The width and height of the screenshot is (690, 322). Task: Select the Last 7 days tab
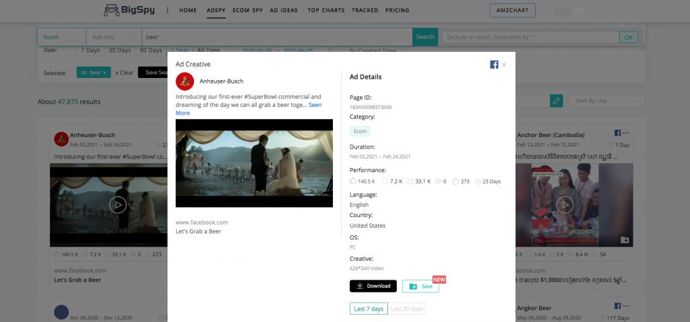(x=369, y=309)
